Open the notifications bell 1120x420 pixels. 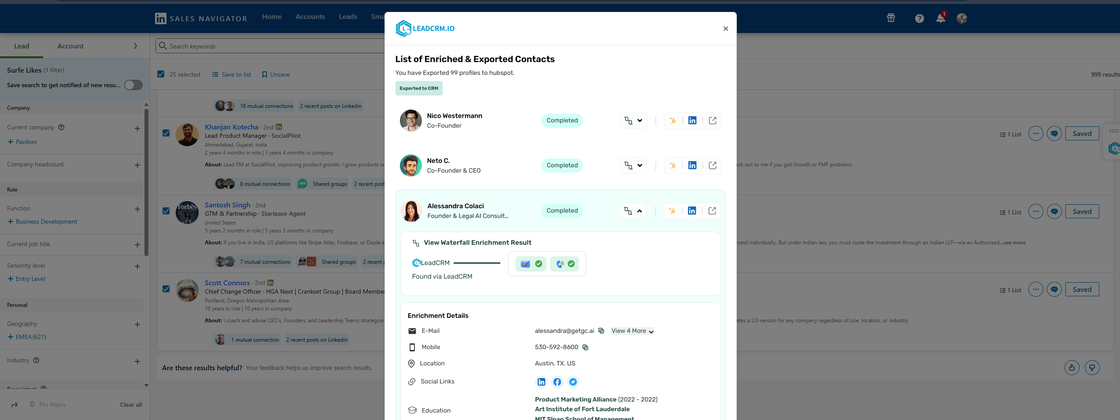(x=941, y=18)
